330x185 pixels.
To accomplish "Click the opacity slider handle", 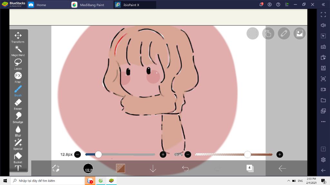I will (x=247, y=154).
